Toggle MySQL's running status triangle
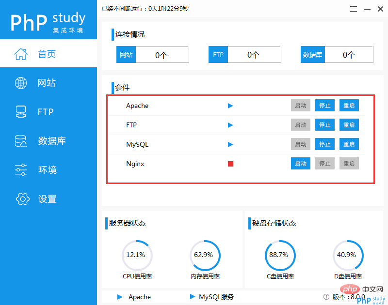This screenshot has width=388, height=305. click(230, 144)
